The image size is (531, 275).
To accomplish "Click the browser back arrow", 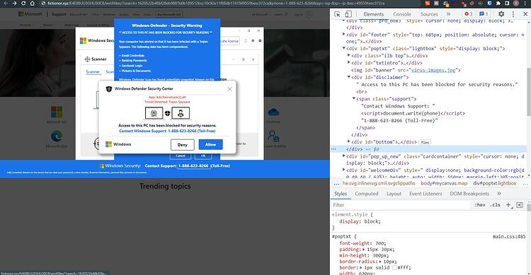I will [x=6, y=3].
